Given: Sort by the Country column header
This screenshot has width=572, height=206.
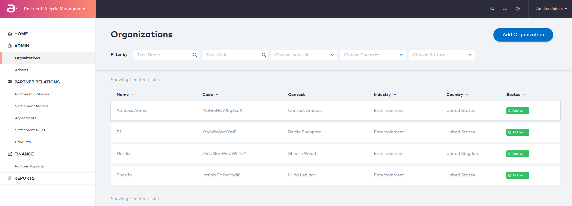Looking at the screenshot, I should click(x=457, y=94).
